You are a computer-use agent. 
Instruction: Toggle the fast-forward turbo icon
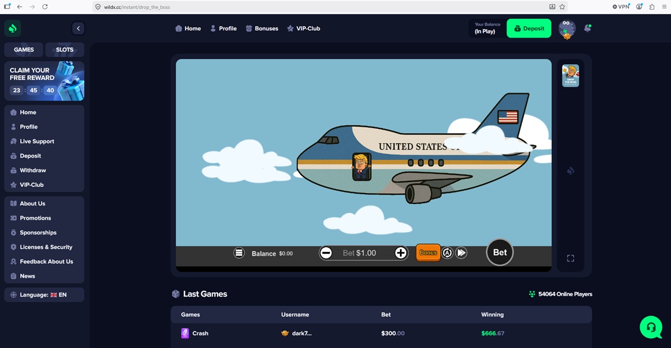pyautogui.click(x=461, y=253)
